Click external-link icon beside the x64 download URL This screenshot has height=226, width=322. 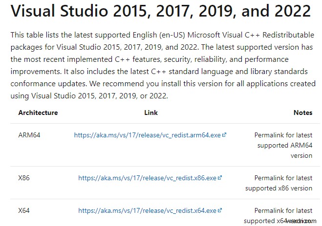[220, 210]
